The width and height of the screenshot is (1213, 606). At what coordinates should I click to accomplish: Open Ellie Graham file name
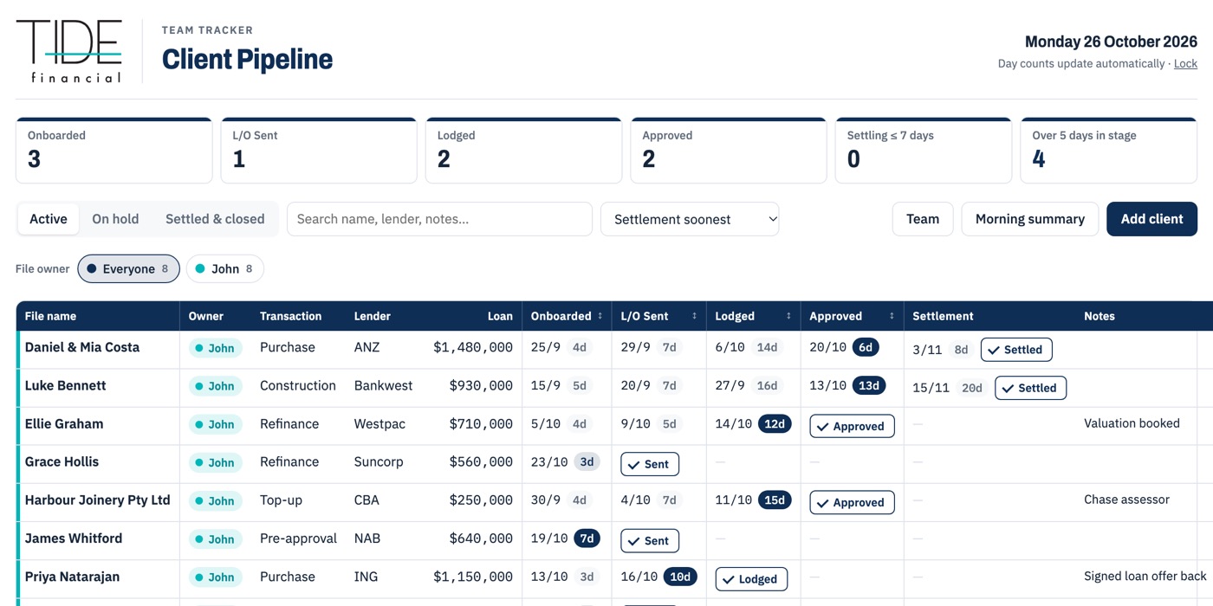point(64,423)
